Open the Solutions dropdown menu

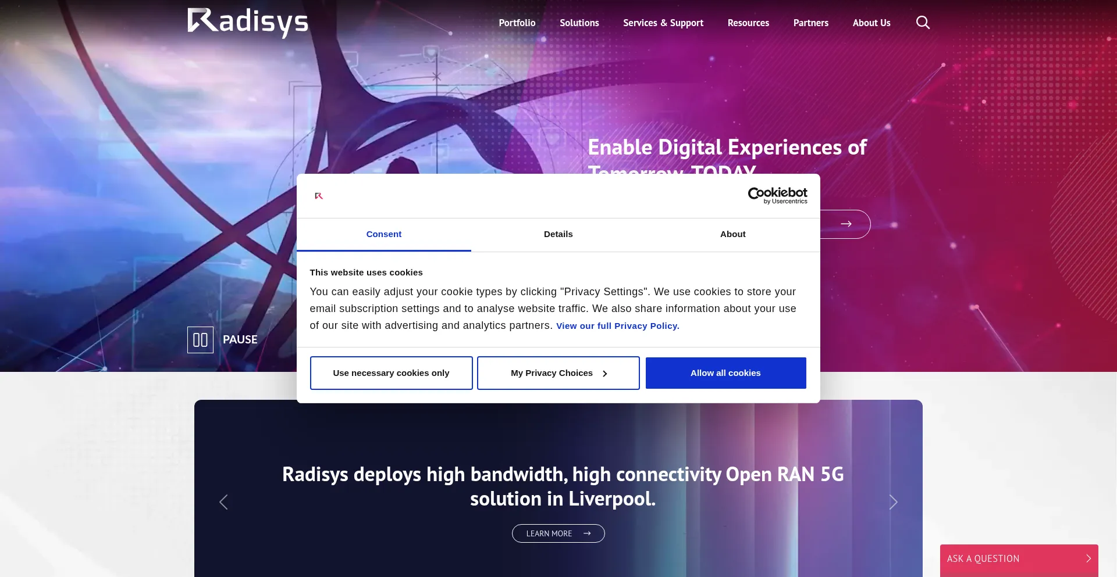click(579, 22)
